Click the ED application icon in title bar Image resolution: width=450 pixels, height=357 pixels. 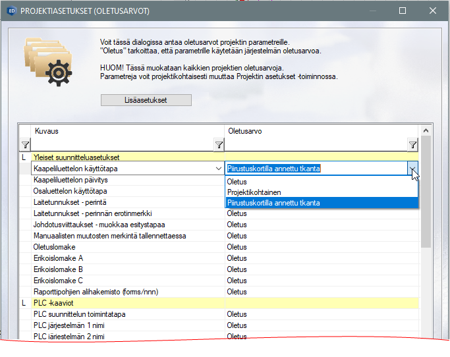tap(11, 11)
